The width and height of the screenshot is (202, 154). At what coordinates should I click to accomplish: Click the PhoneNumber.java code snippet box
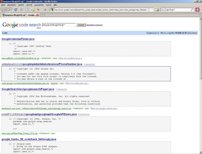[86, 74]
